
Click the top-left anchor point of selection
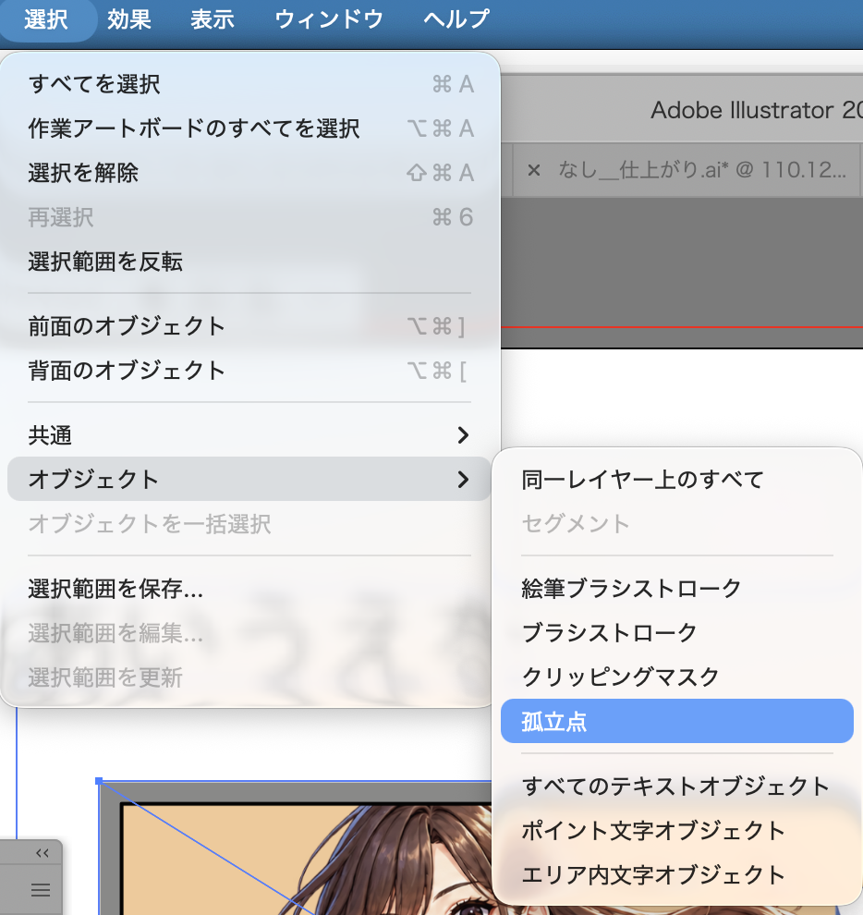pos(99,781)
